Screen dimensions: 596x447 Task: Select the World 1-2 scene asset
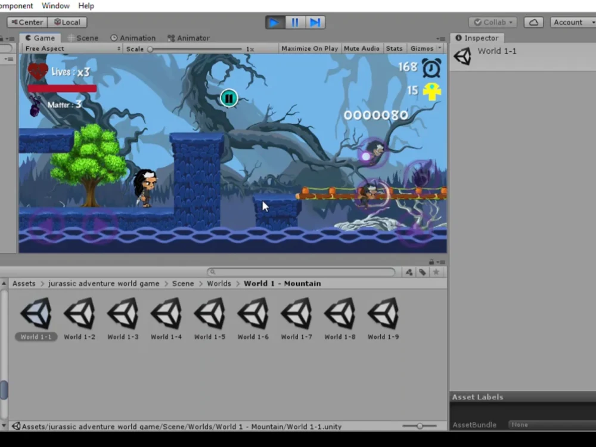coord(79,318)
